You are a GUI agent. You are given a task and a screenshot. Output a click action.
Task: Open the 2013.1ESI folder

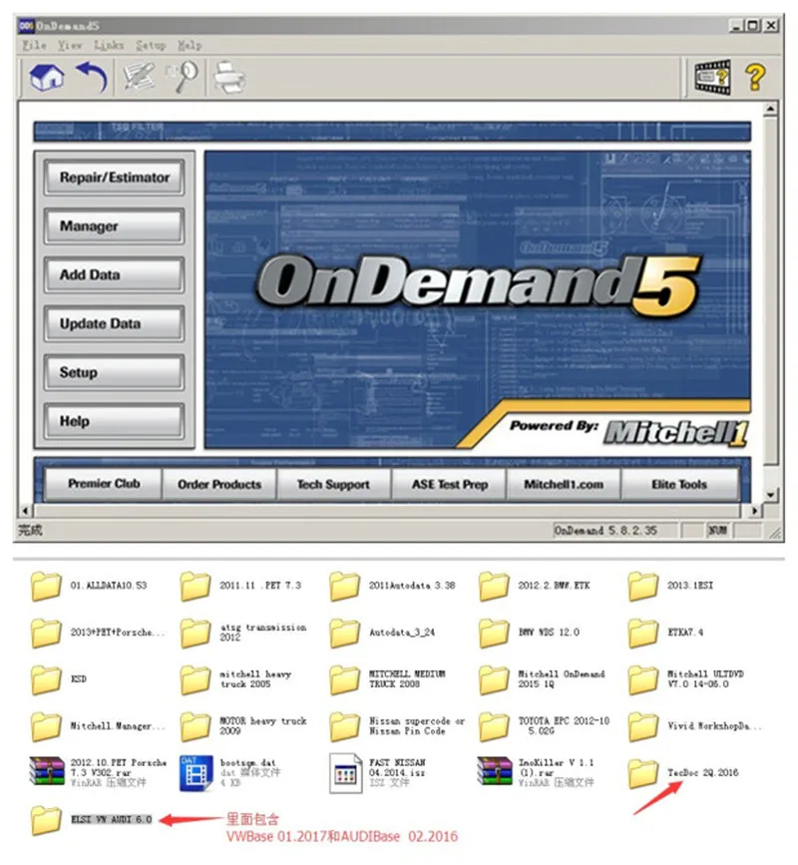point(670,586)
